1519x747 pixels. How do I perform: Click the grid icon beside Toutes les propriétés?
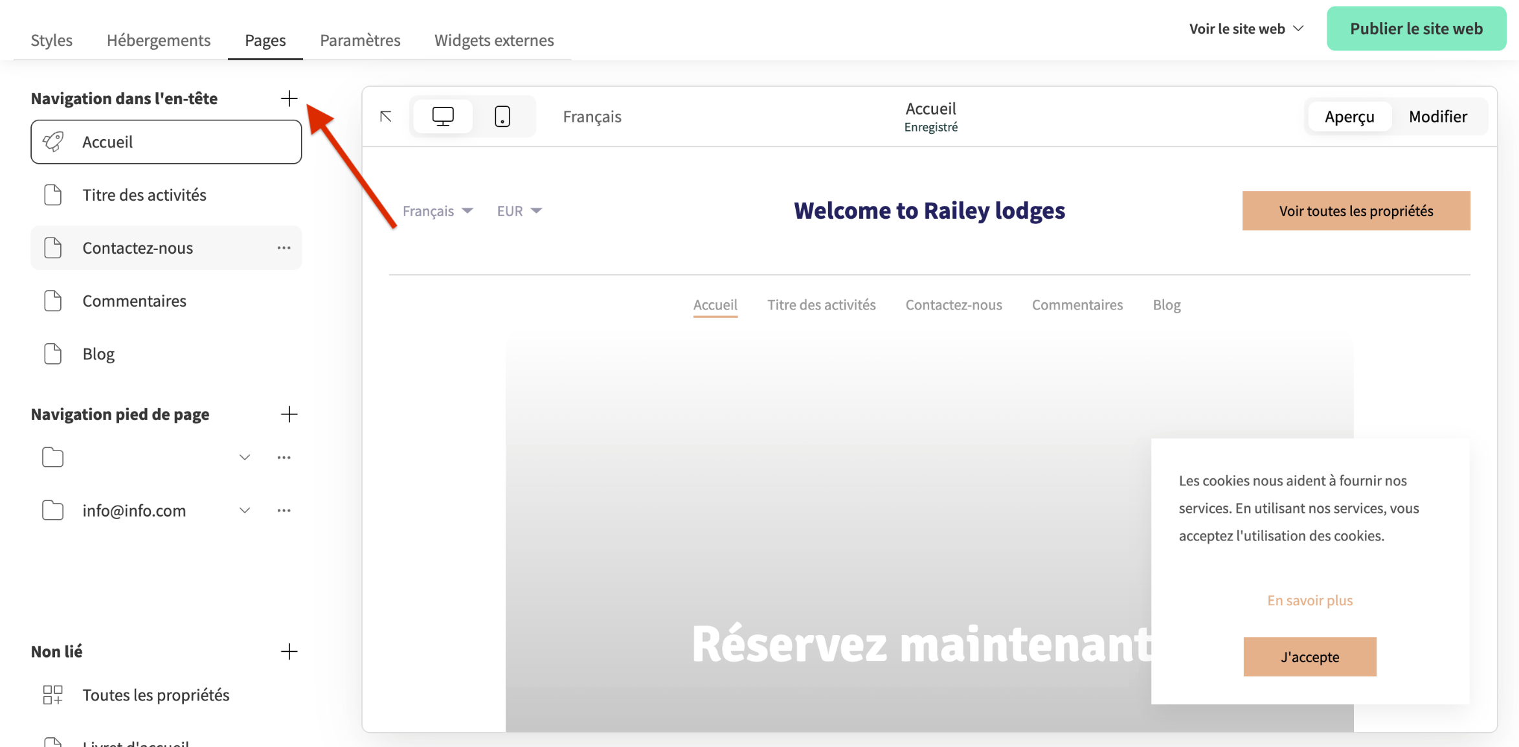[x=52, y=695]
